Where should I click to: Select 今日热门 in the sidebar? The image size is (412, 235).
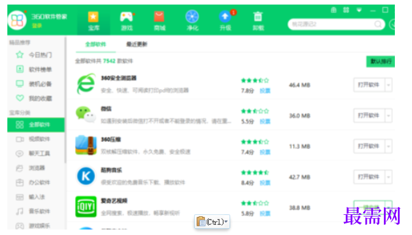click(36, 55)
